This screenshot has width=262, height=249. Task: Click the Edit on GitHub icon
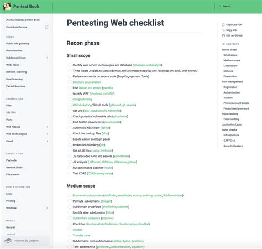pyautogui.click(x=223, y=35)
